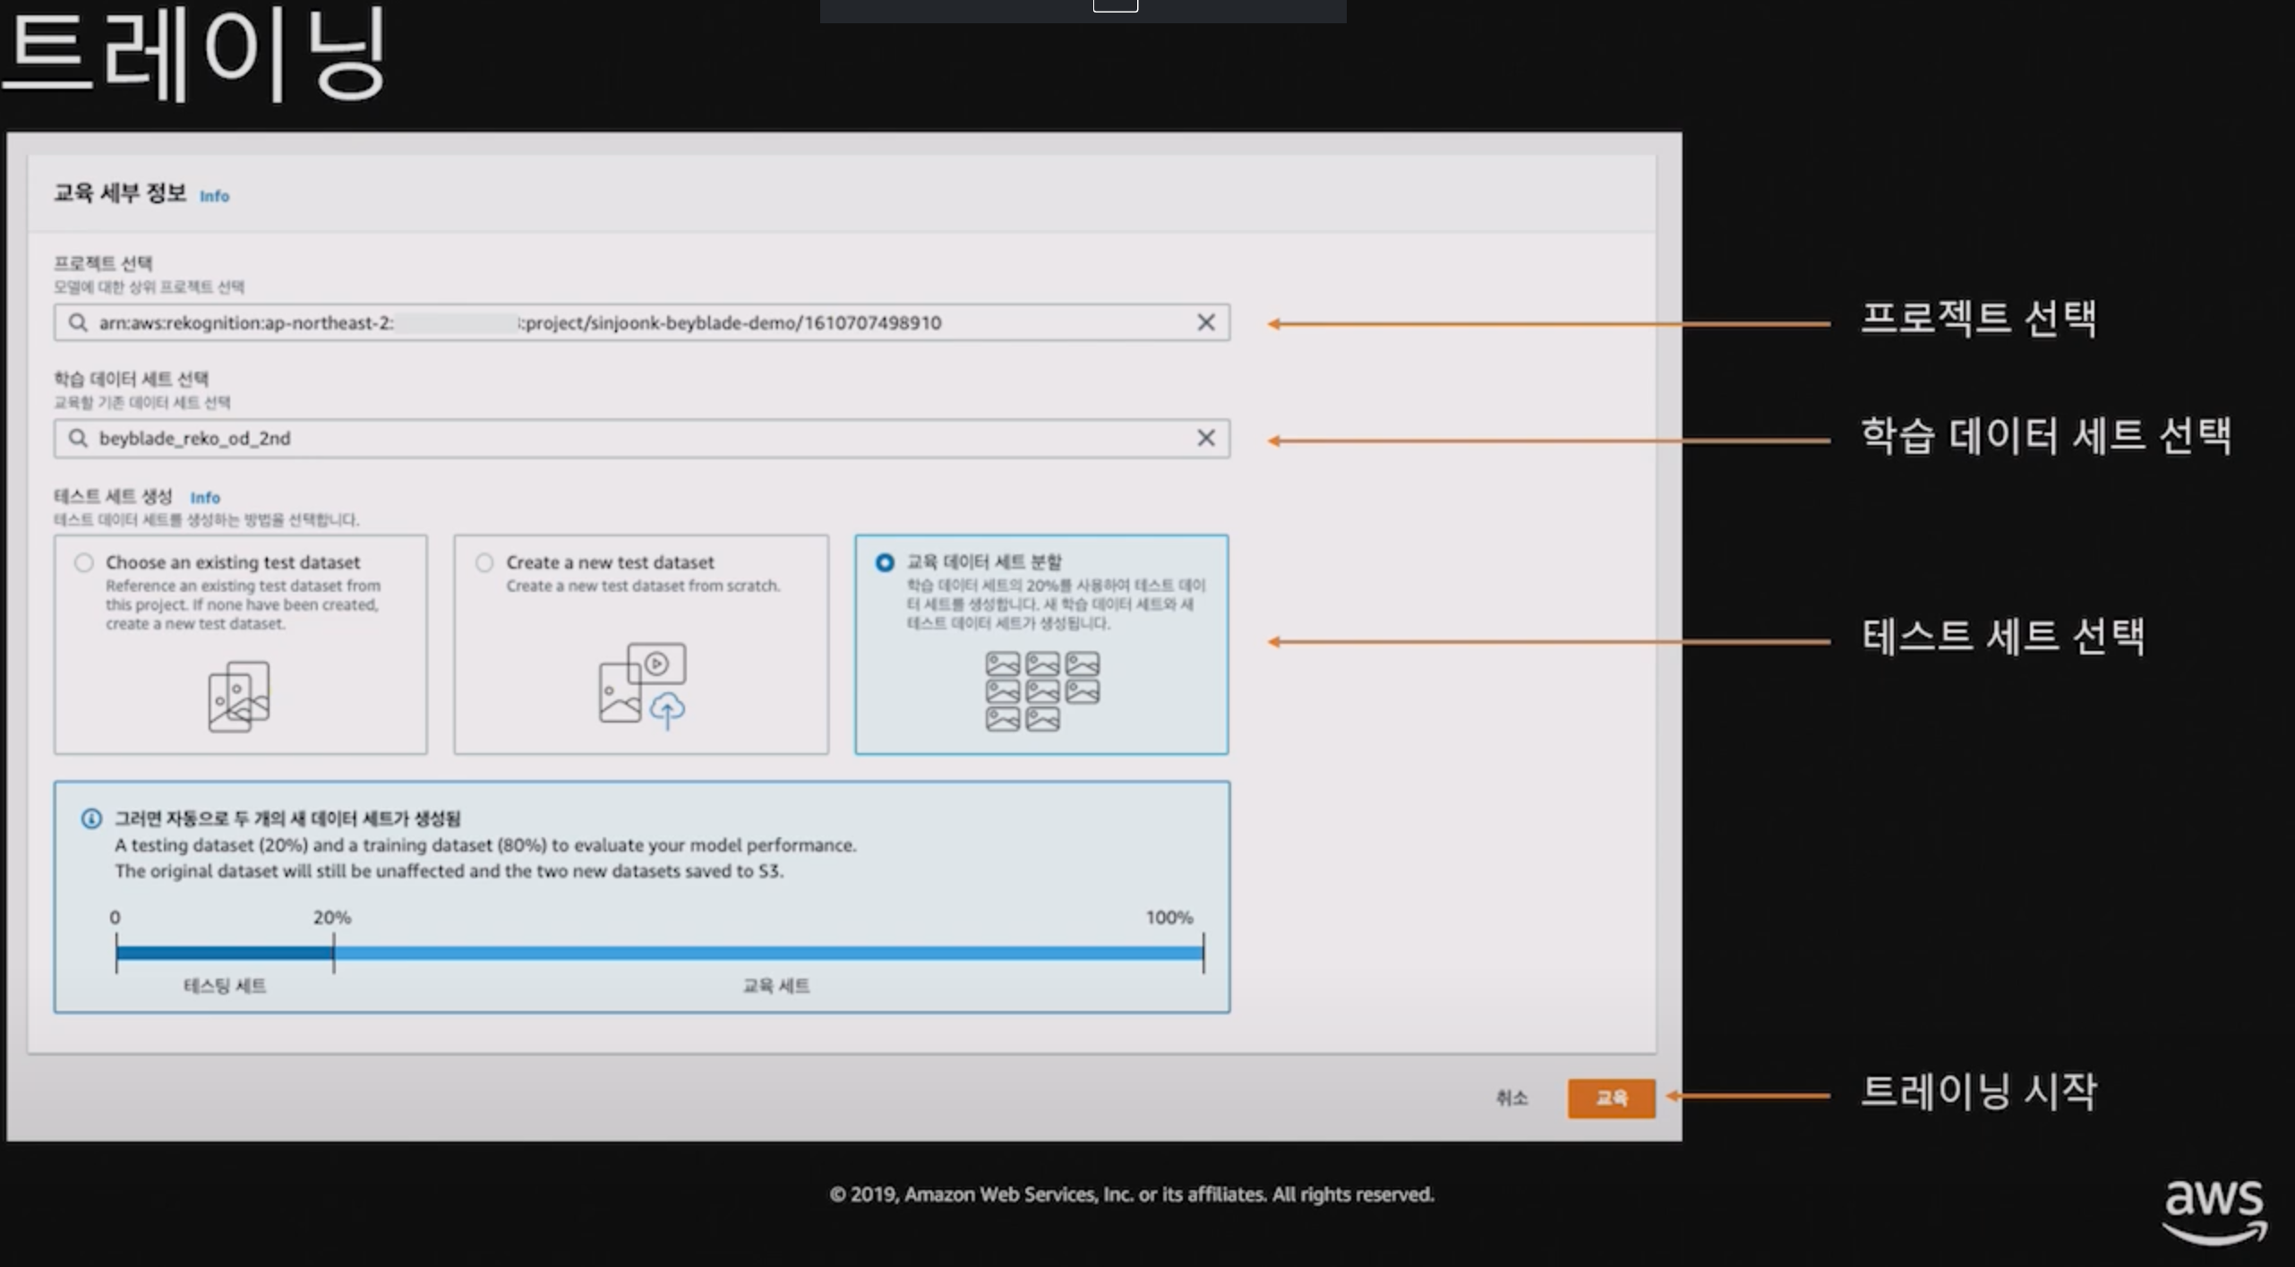This screenshot has height=1267, width=2295.
Task: Click the existing test dataset images icon
Action: pos(238,697)
